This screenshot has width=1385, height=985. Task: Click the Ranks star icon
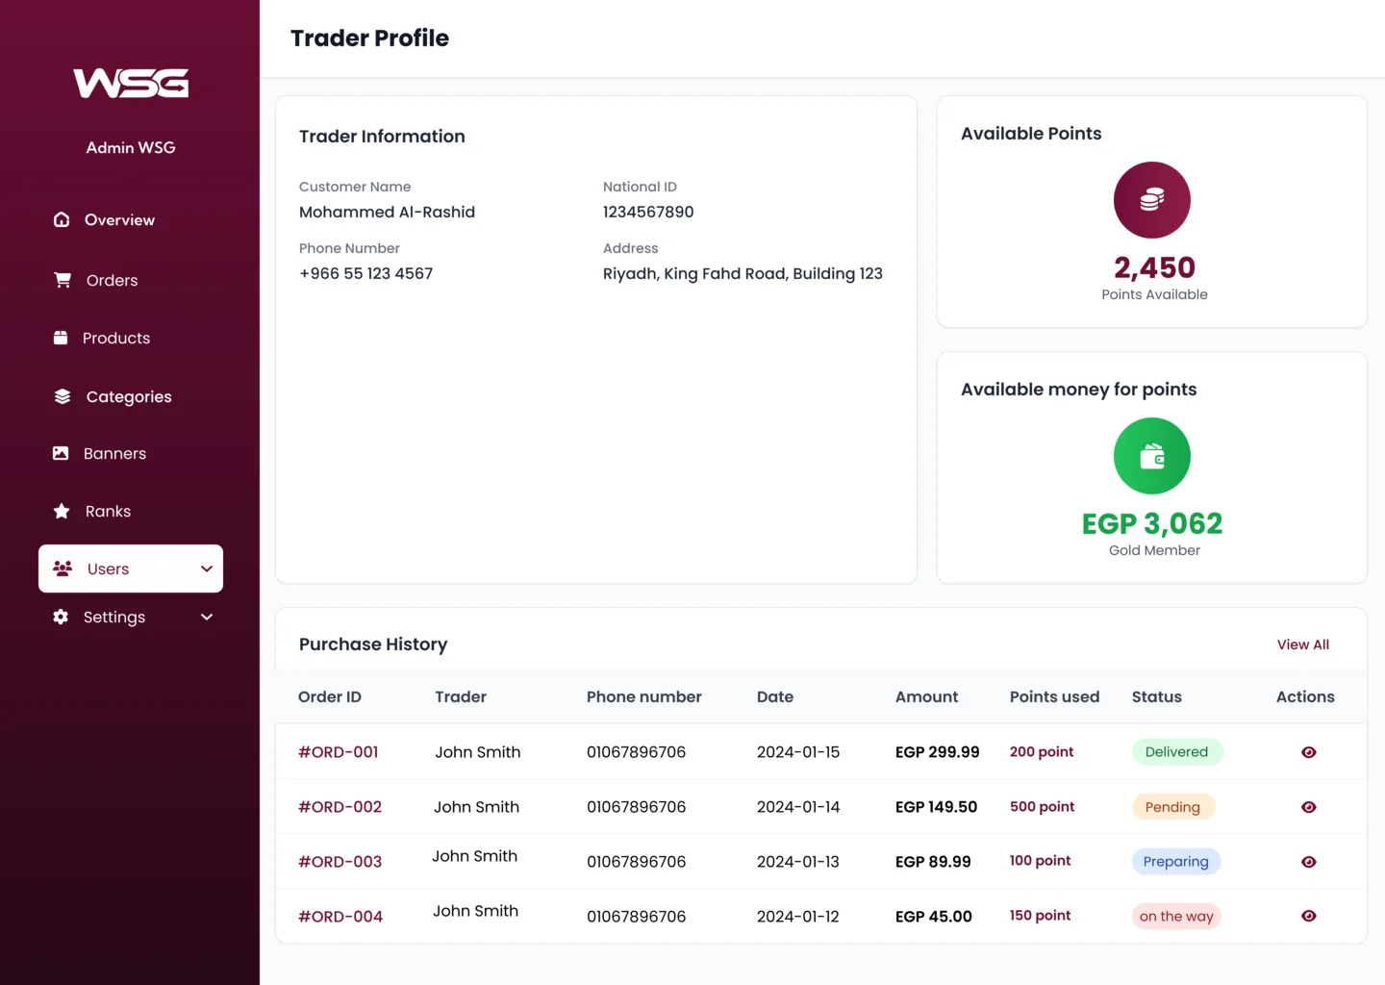[x=62, y=511]
